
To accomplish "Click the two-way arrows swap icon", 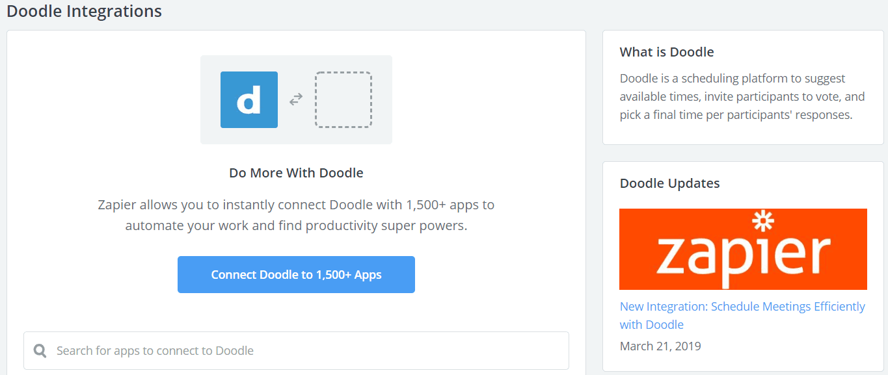I will click(296, 99).
